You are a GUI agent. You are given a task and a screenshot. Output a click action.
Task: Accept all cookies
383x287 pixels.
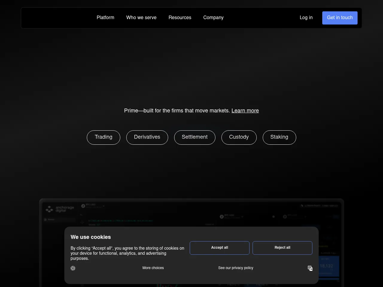[x=219, y=248]
